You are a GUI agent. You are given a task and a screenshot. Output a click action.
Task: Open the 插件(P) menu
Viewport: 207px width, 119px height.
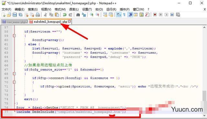pos(125,9)
